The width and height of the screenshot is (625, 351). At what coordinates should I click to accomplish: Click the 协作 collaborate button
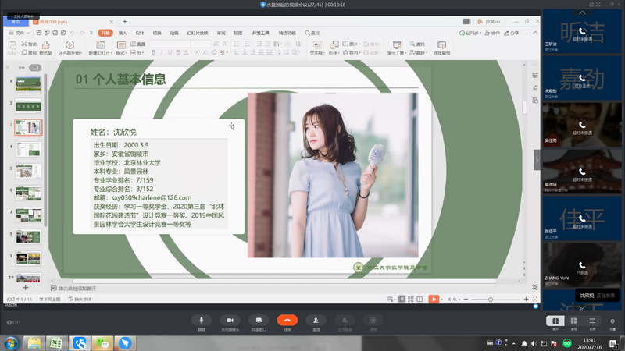492,33
